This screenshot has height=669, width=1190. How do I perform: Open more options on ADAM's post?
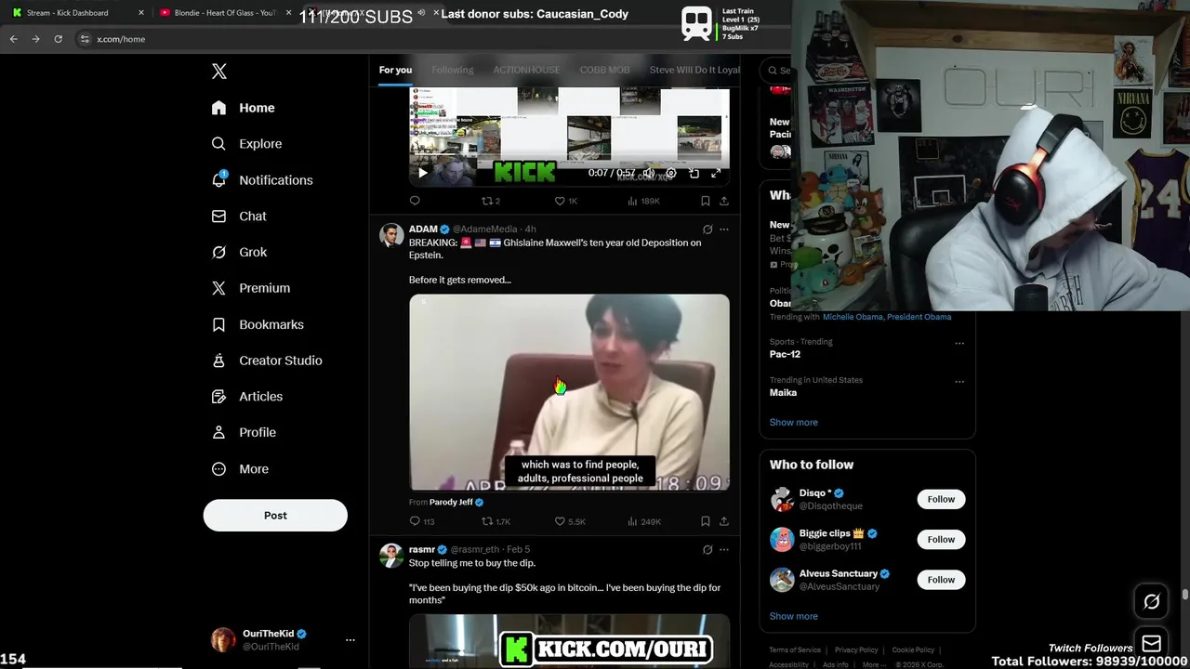[724, 230]
